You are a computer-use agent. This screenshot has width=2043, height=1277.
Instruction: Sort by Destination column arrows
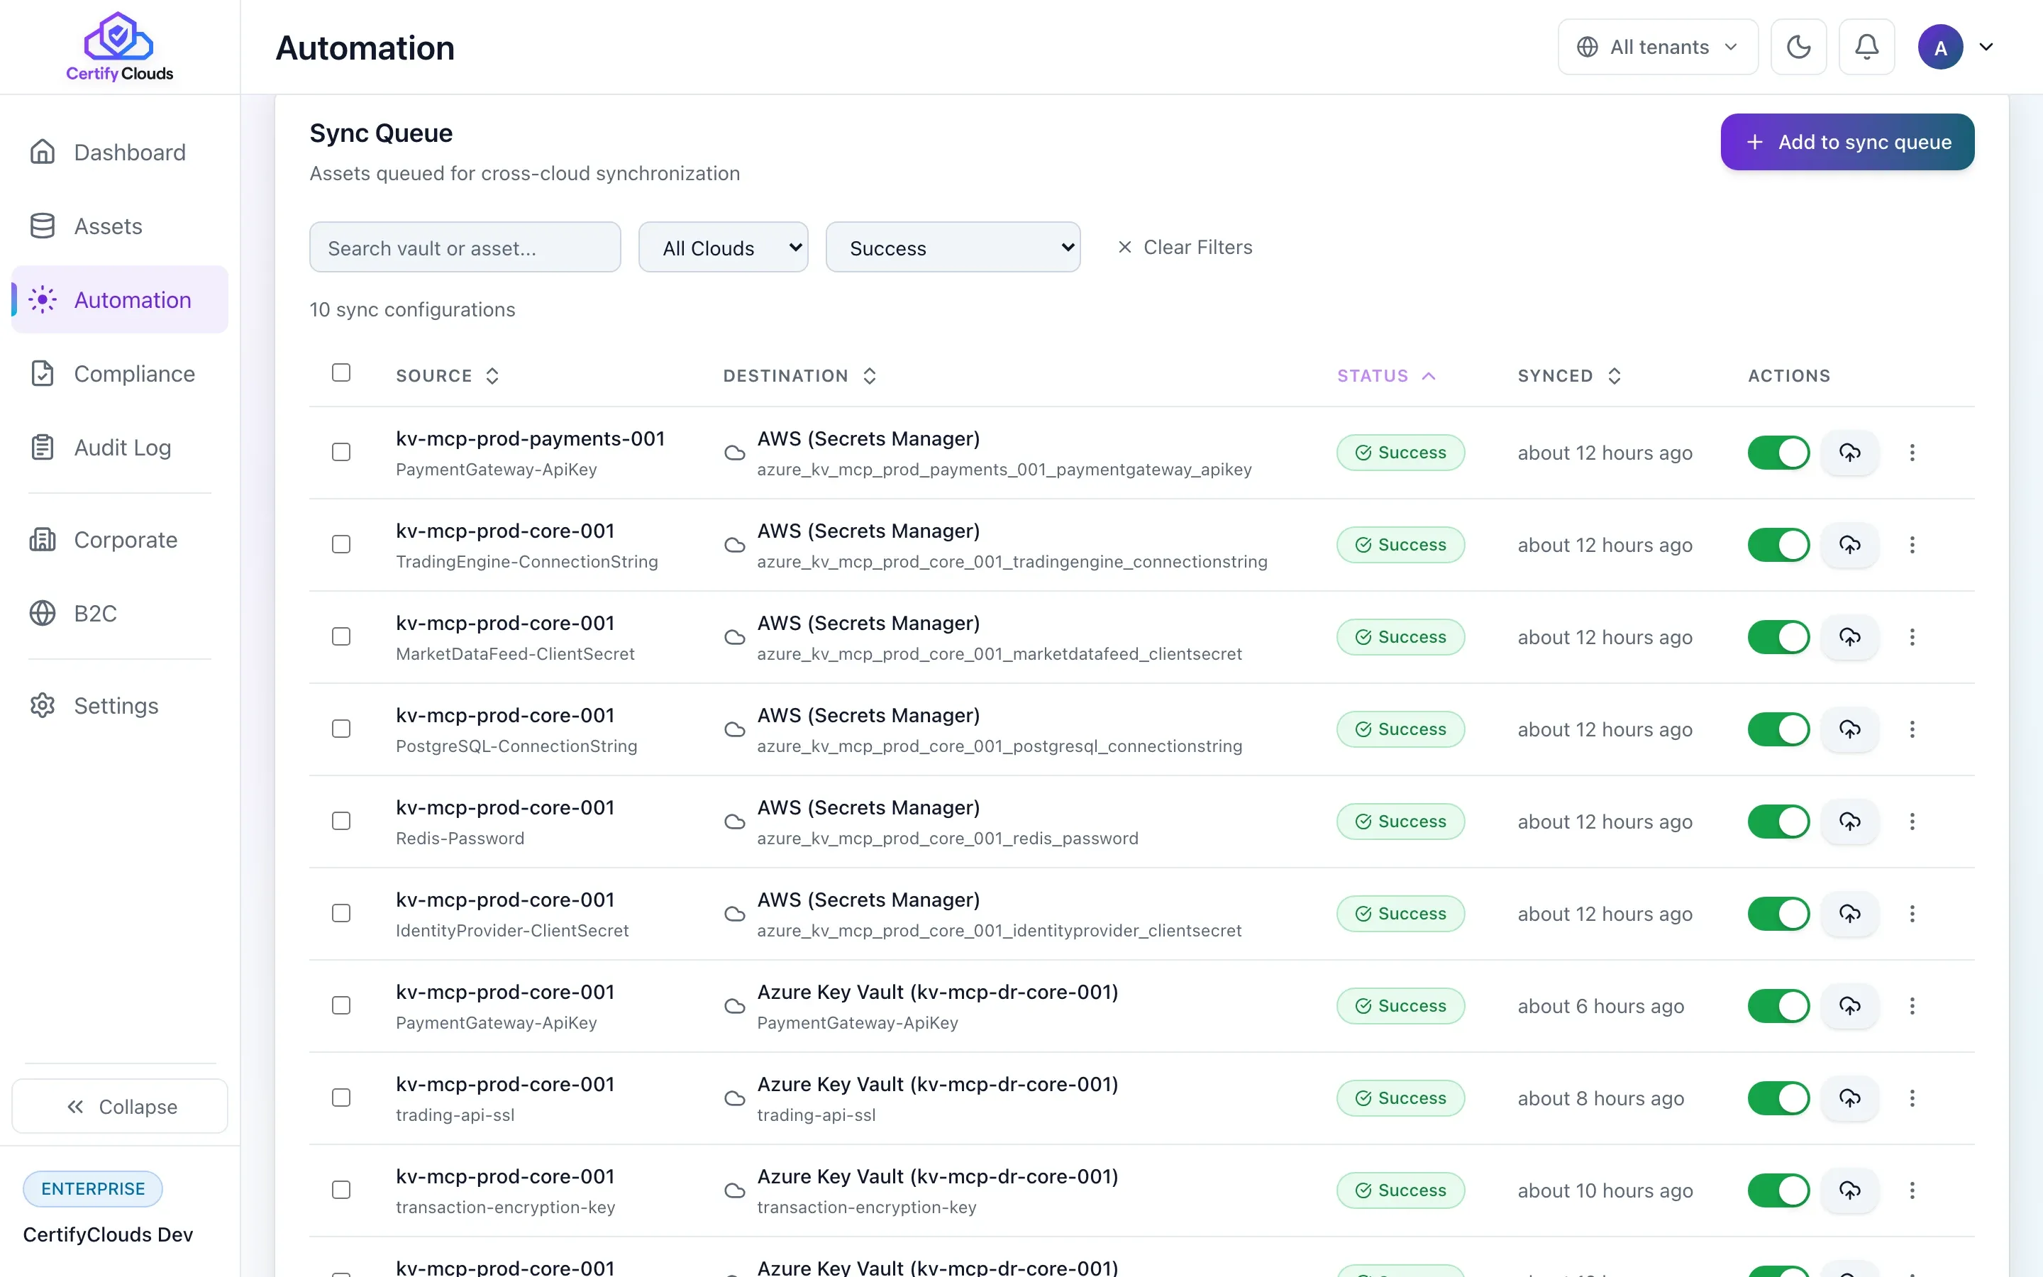click(x=870, y=376)
